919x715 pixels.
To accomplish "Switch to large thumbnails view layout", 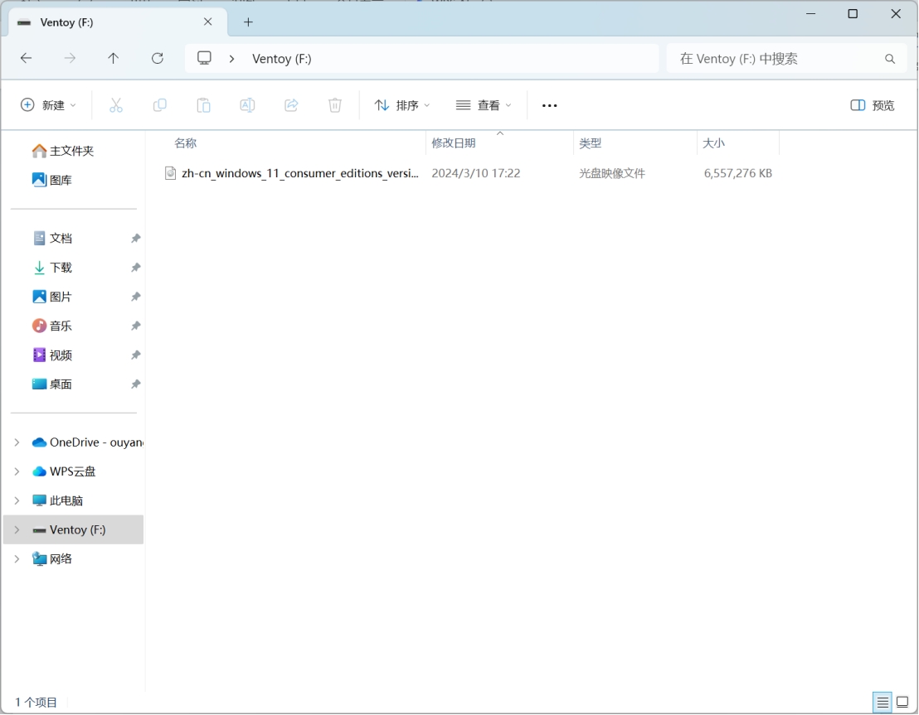I will [902, 703].
